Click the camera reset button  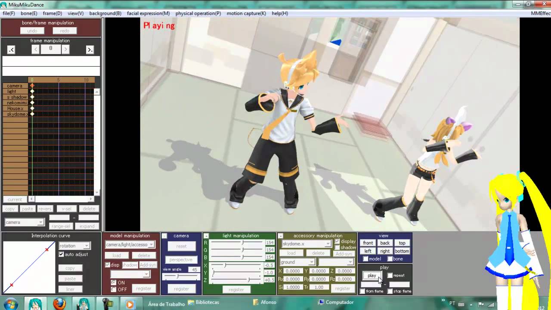pos(181,246)
